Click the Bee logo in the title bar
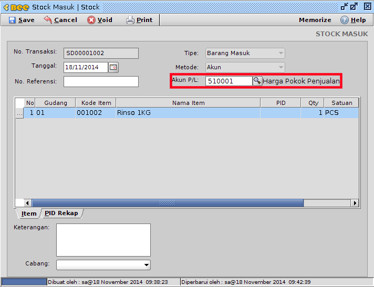The width and height of the screenshot is (374, 287). [16, 7]
